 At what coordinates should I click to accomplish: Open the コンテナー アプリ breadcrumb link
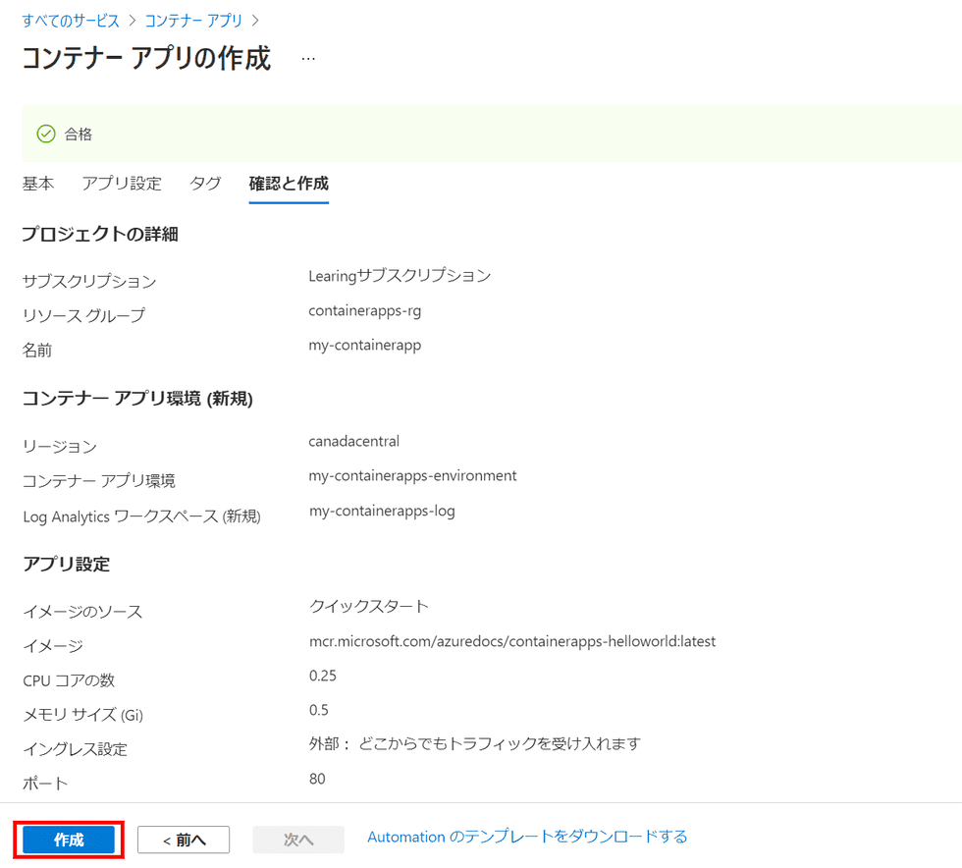(x=194, y=21)
